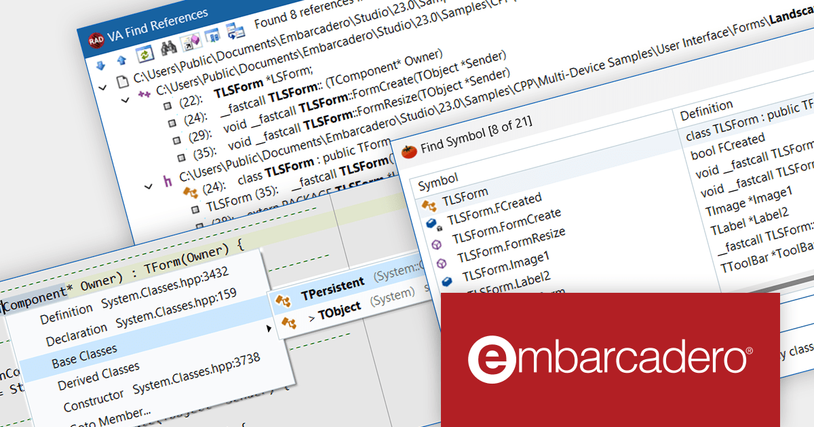Collapse the header file node with h icon

coord(148,186)
